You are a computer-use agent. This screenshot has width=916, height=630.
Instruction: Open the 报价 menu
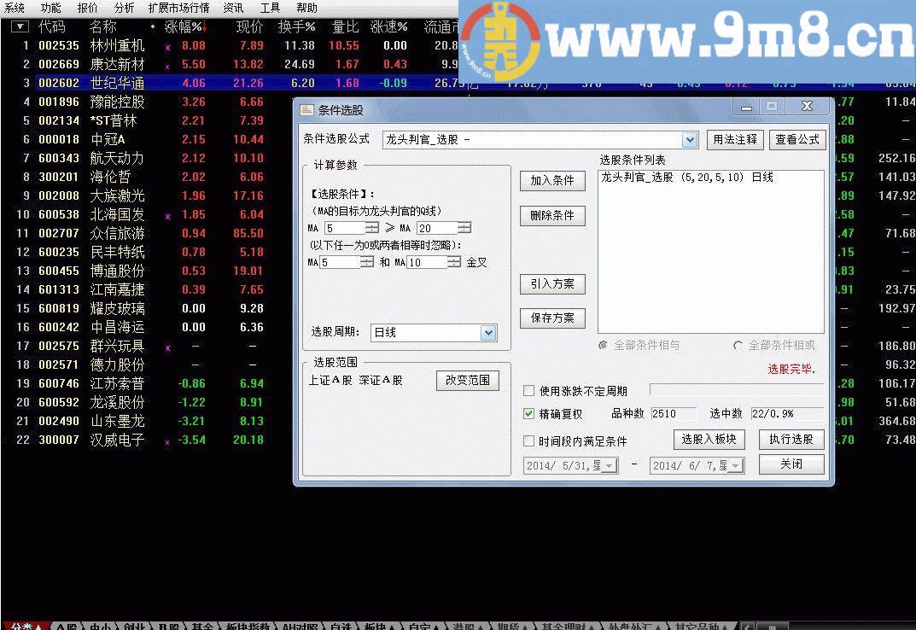pos(88,8)
